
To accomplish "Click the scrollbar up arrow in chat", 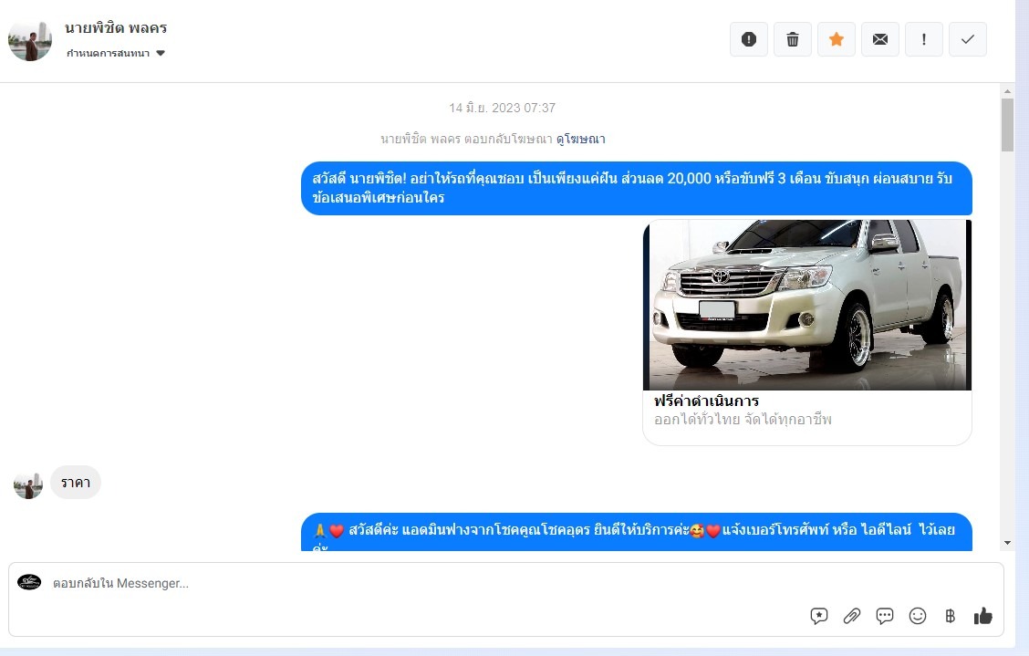I will [1007, 91].
